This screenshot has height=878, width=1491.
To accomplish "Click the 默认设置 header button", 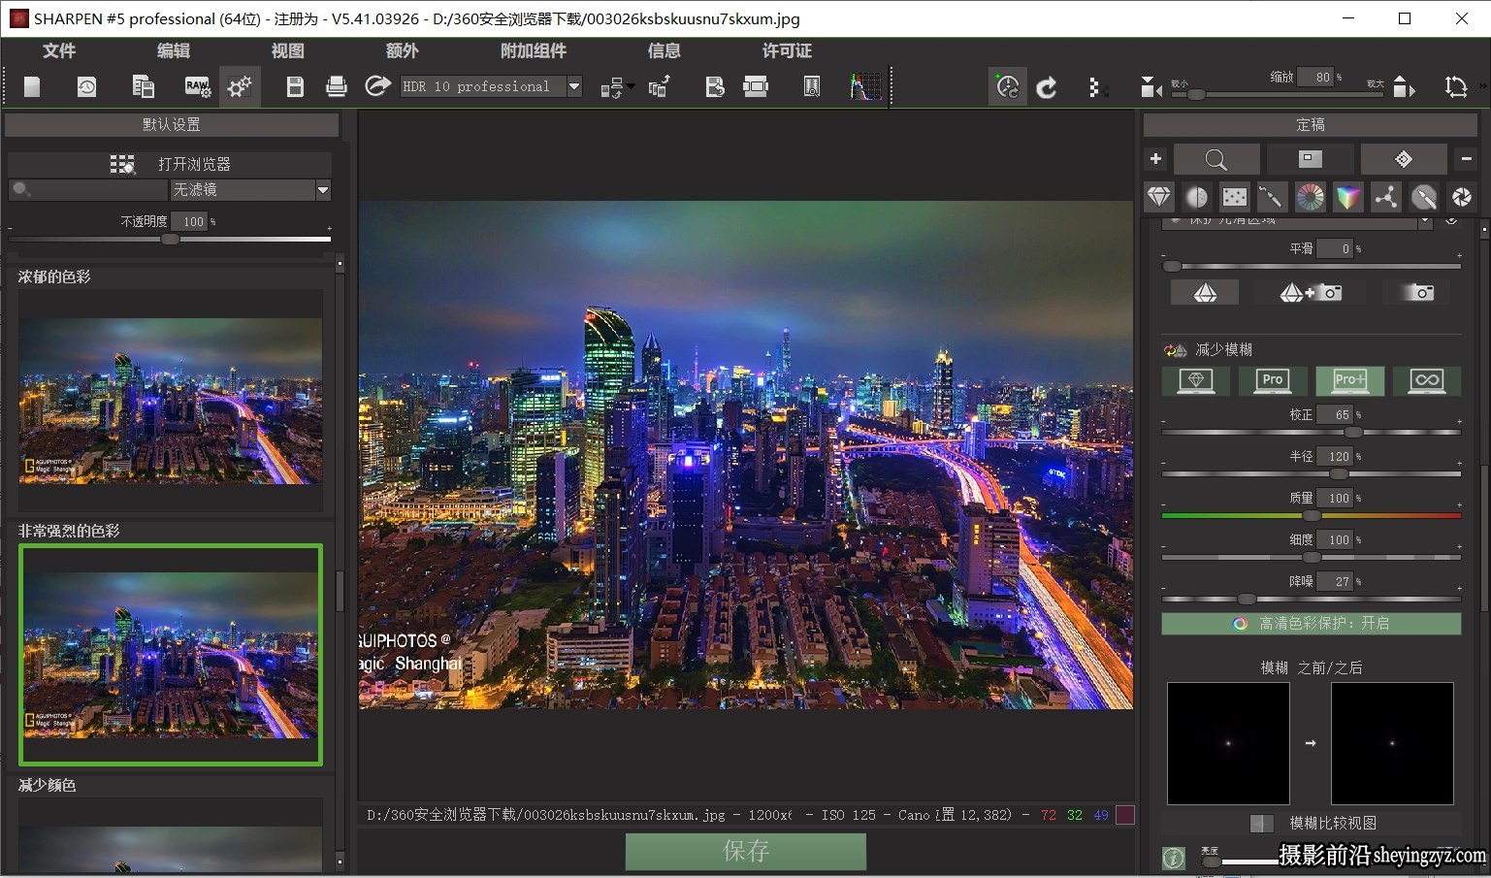I will point(172,124).
